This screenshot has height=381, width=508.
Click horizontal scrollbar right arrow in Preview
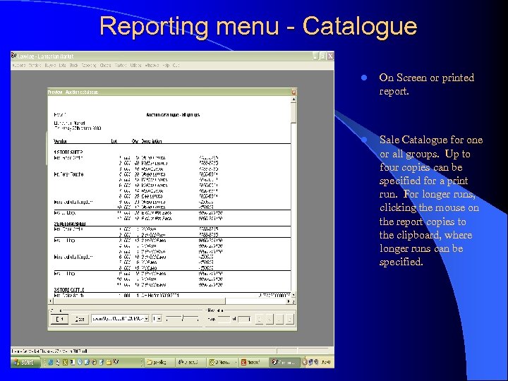tap(289, 301)
